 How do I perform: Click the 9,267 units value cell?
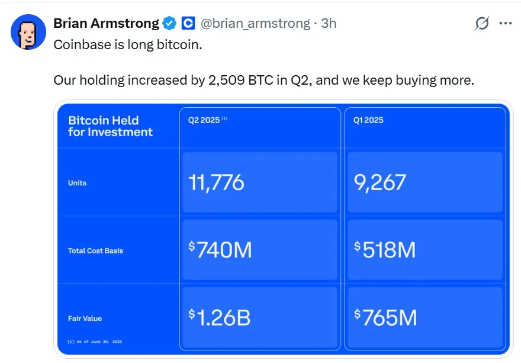(424, 182)
